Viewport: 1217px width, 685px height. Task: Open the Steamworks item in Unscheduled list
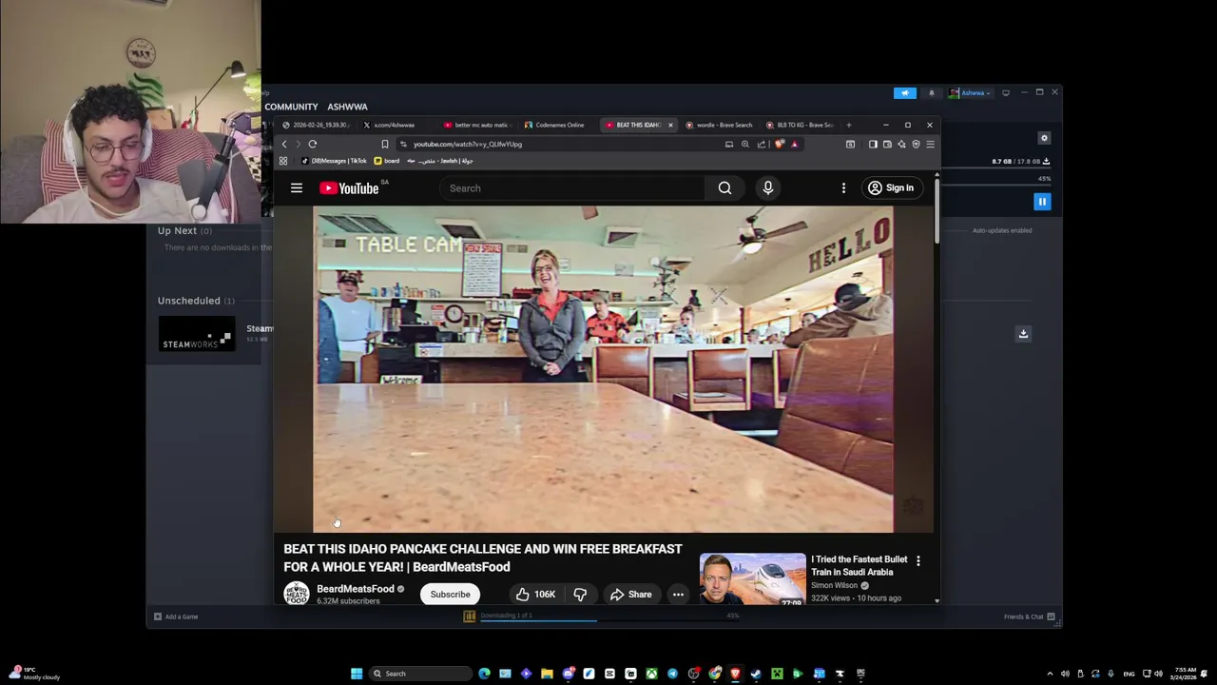[196, 335]
